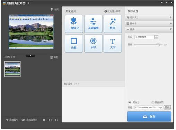176x130 pixels.
Task: Select the 另存为 save-as radio option
Action: pyautogui.click(x=130, y=102)
